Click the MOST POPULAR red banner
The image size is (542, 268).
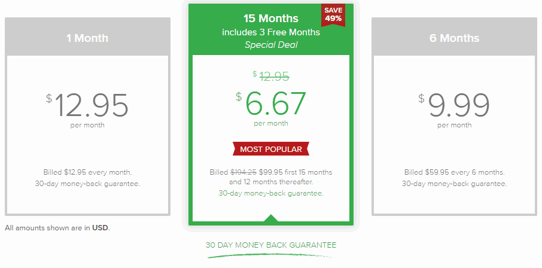[x=271, y=149]
